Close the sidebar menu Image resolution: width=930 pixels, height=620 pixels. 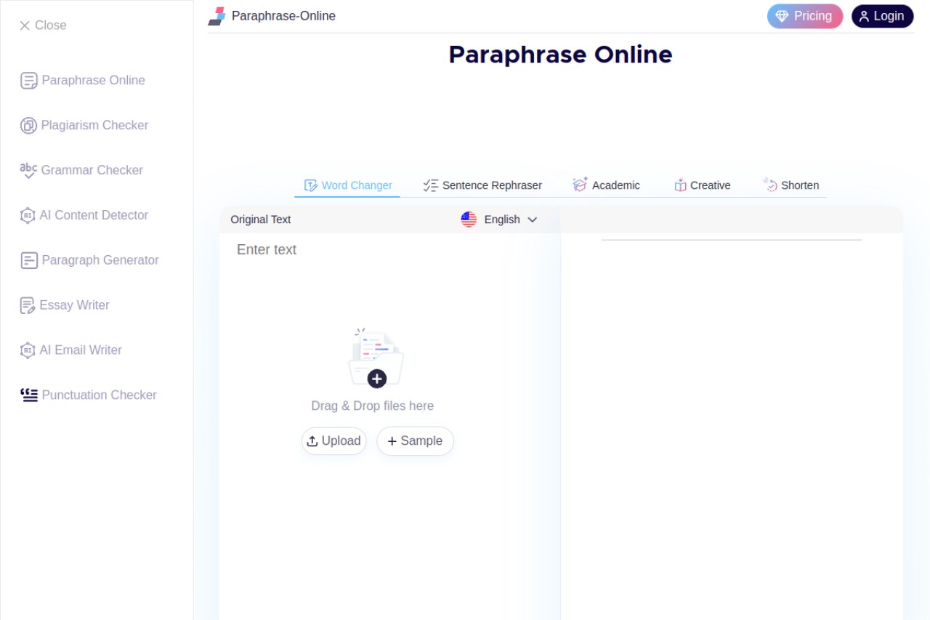(43, 25)
